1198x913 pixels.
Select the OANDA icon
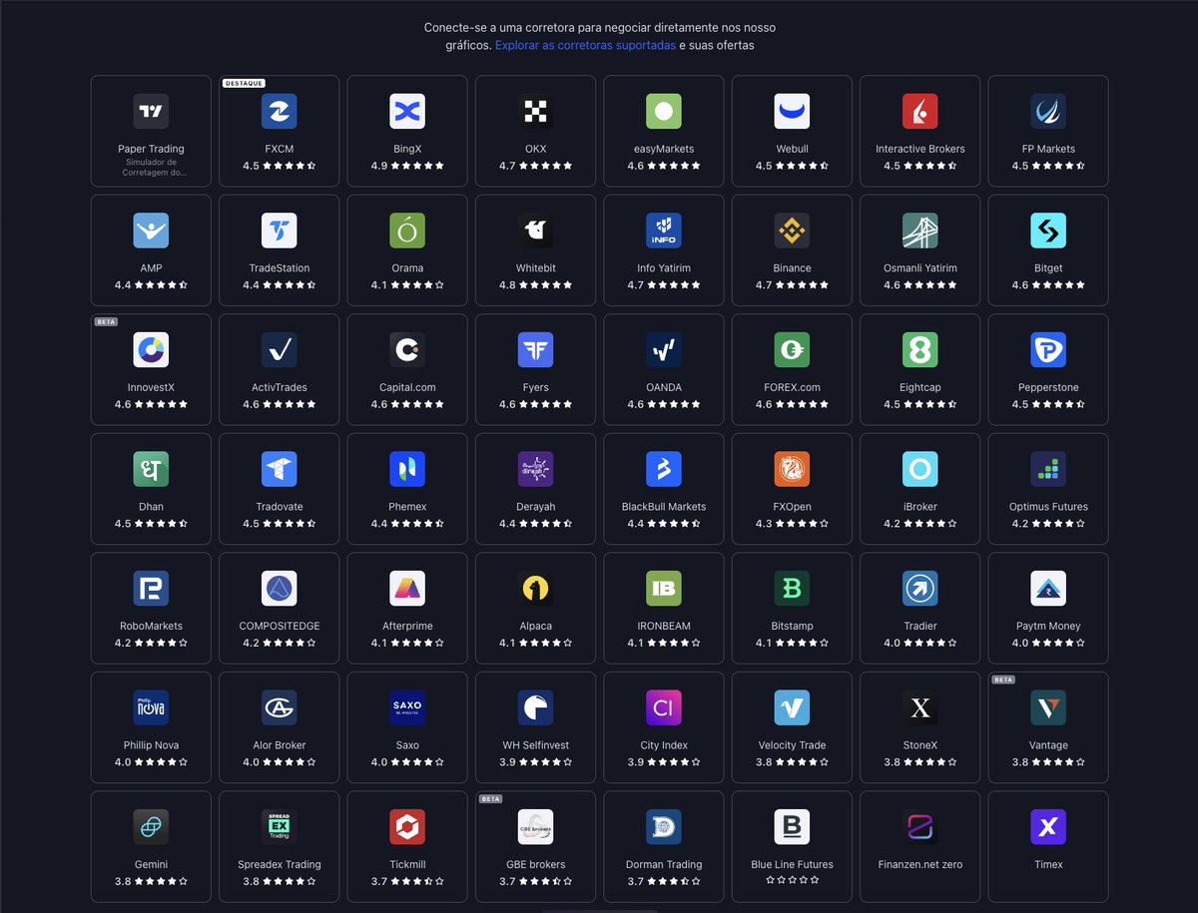664,350
